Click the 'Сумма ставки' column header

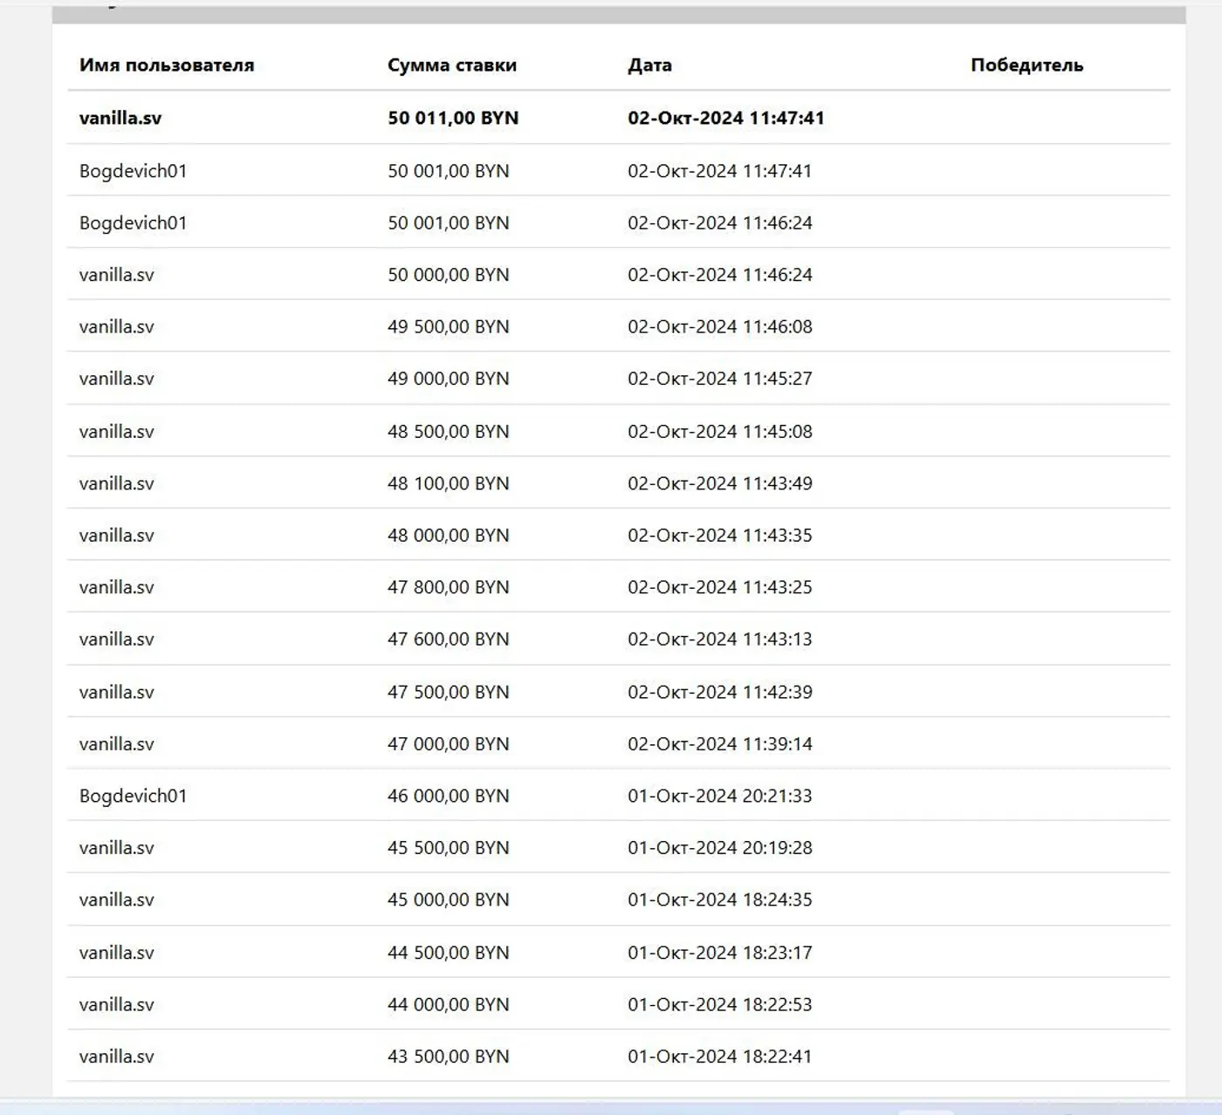coord(452,65)
